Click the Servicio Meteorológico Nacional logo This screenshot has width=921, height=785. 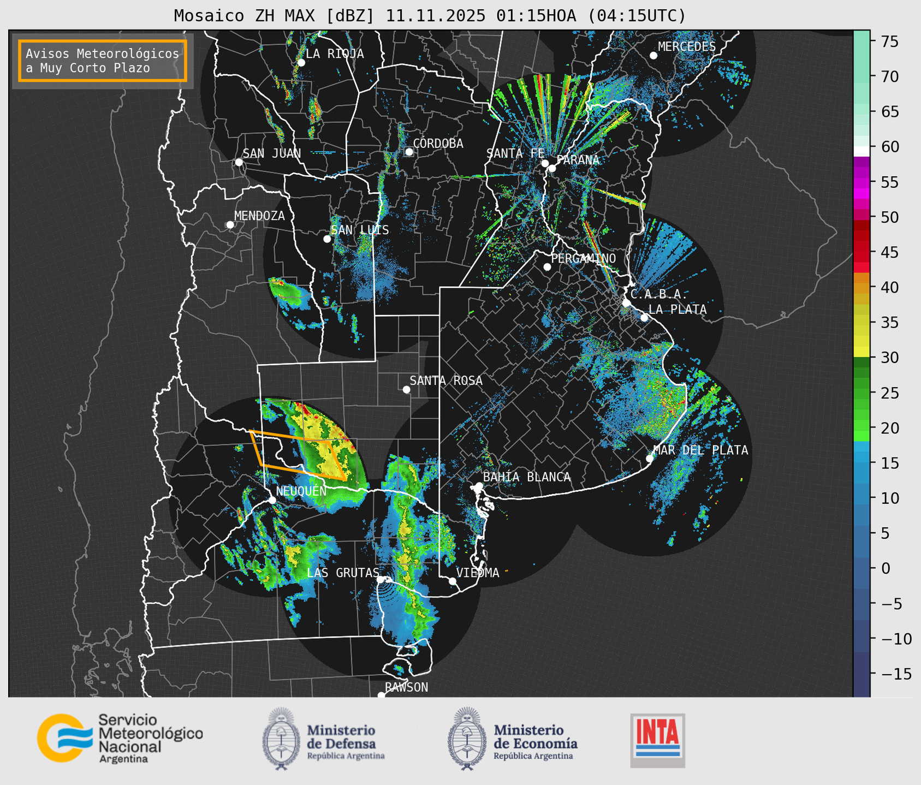coord(120,738)
